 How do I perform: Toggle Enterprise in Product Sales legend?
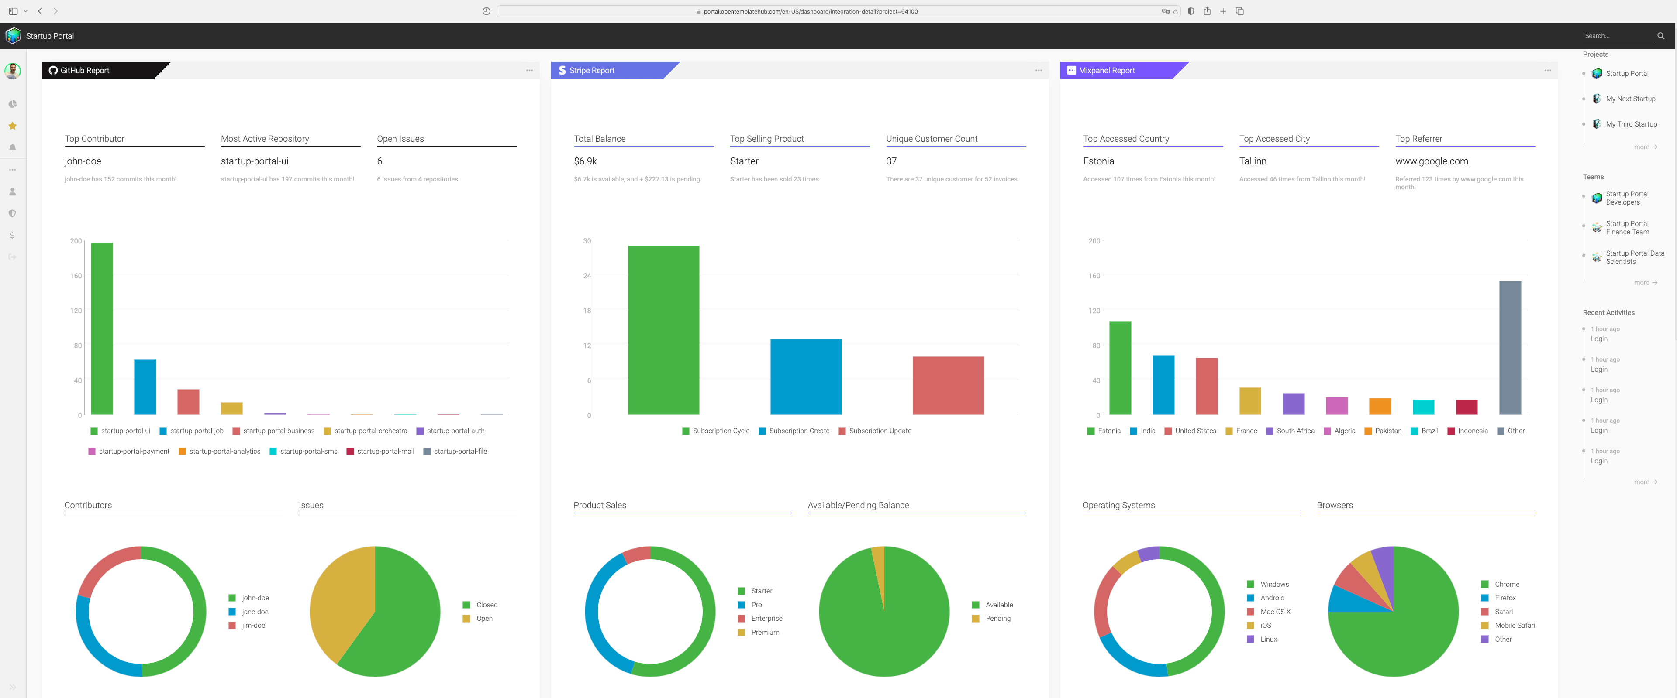tap(760, 619)
